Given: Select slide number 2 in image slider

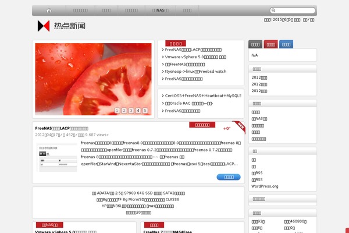Looking at the screenshot, I should [x=124, y=110].
